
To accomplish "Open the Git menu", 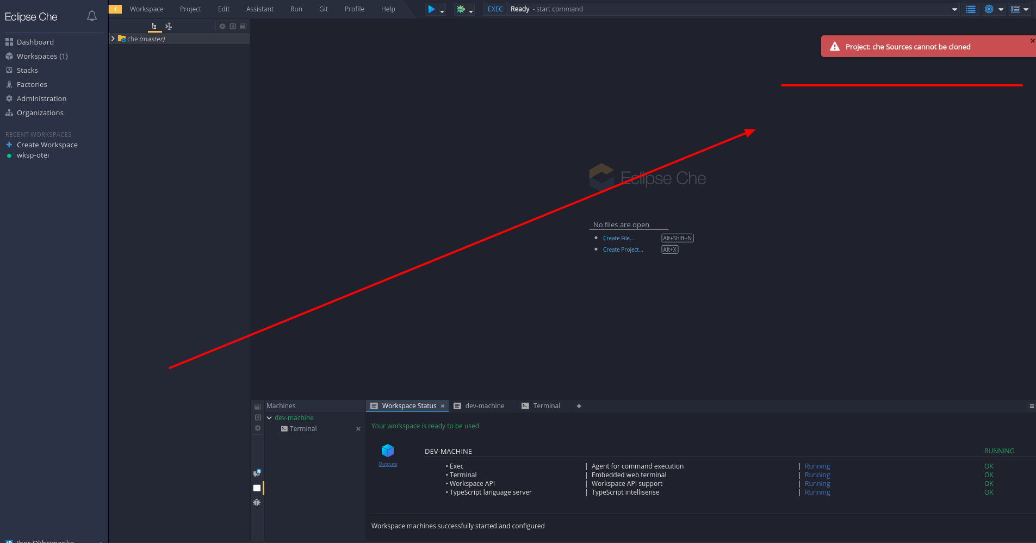I will (324, 9).
